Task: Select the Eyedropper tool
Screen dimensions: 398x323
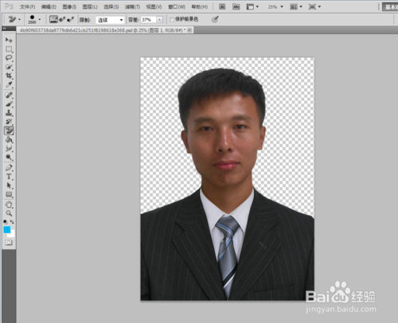Action: coord(9,85)
